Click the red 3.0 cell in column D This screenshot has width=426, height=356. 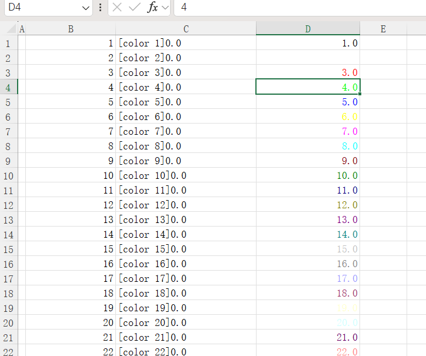[308, 72]
